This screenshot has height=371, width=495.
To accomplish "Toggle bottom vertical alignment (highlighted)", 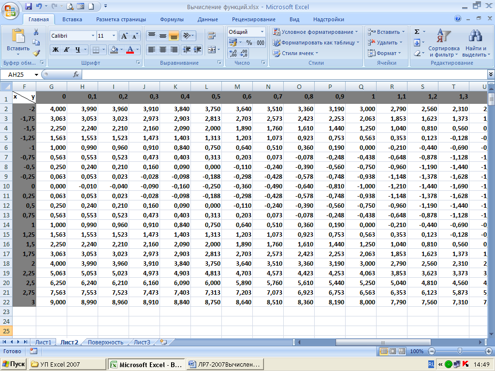I will pos(174,36).
